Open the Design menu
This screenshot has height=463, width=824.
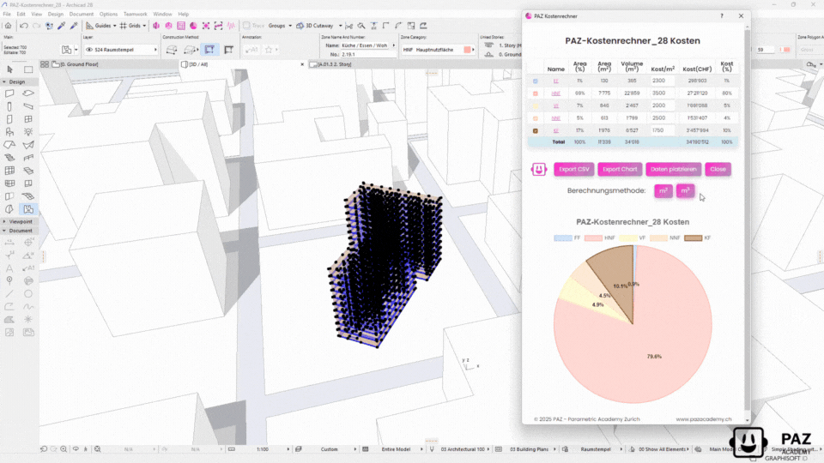(x=55, y=15)
